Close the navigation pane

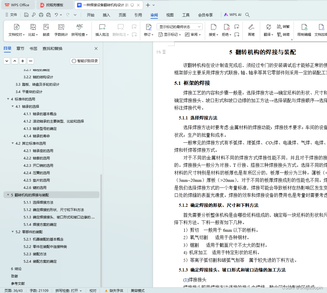click(x=96, y=49)
